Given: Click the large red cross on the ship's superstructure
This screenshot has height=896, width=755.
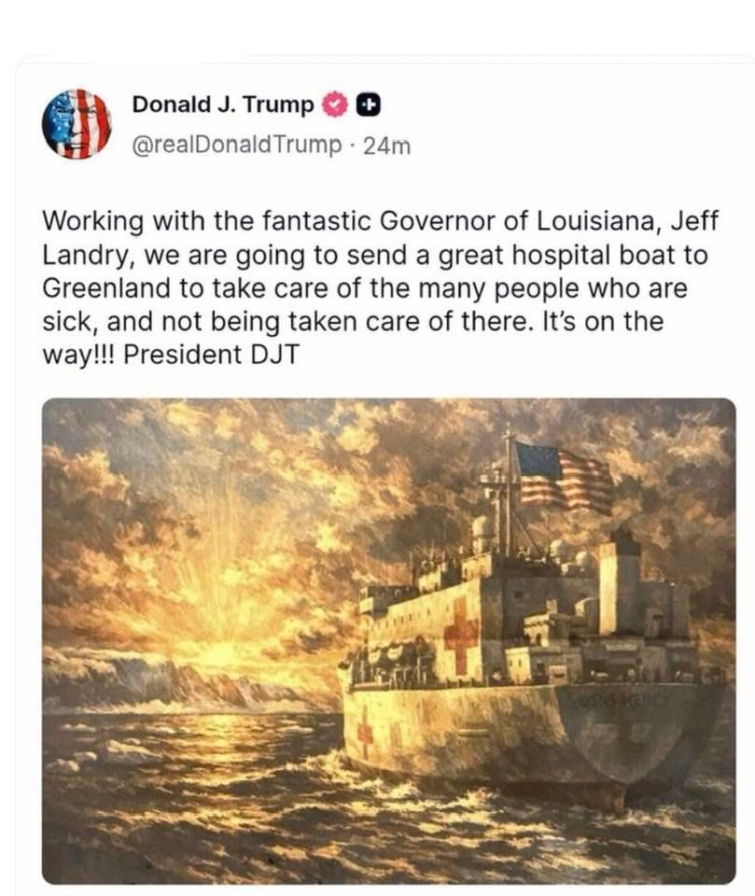Looking at the screenshot, I should point(461,635).
